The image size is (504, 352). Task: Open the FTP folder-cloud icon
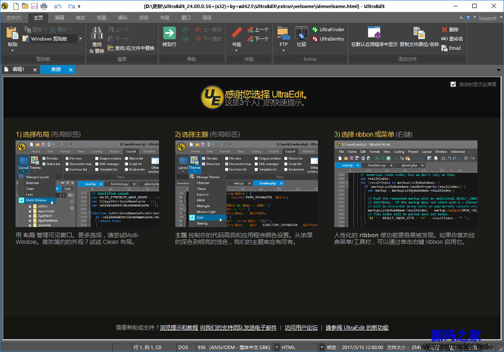283,33
